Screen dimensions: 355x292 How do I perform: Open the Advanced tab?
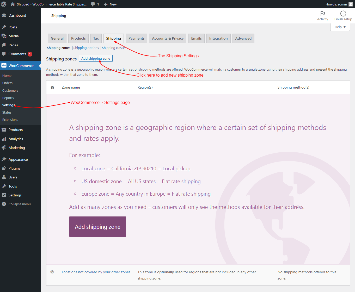243,38
